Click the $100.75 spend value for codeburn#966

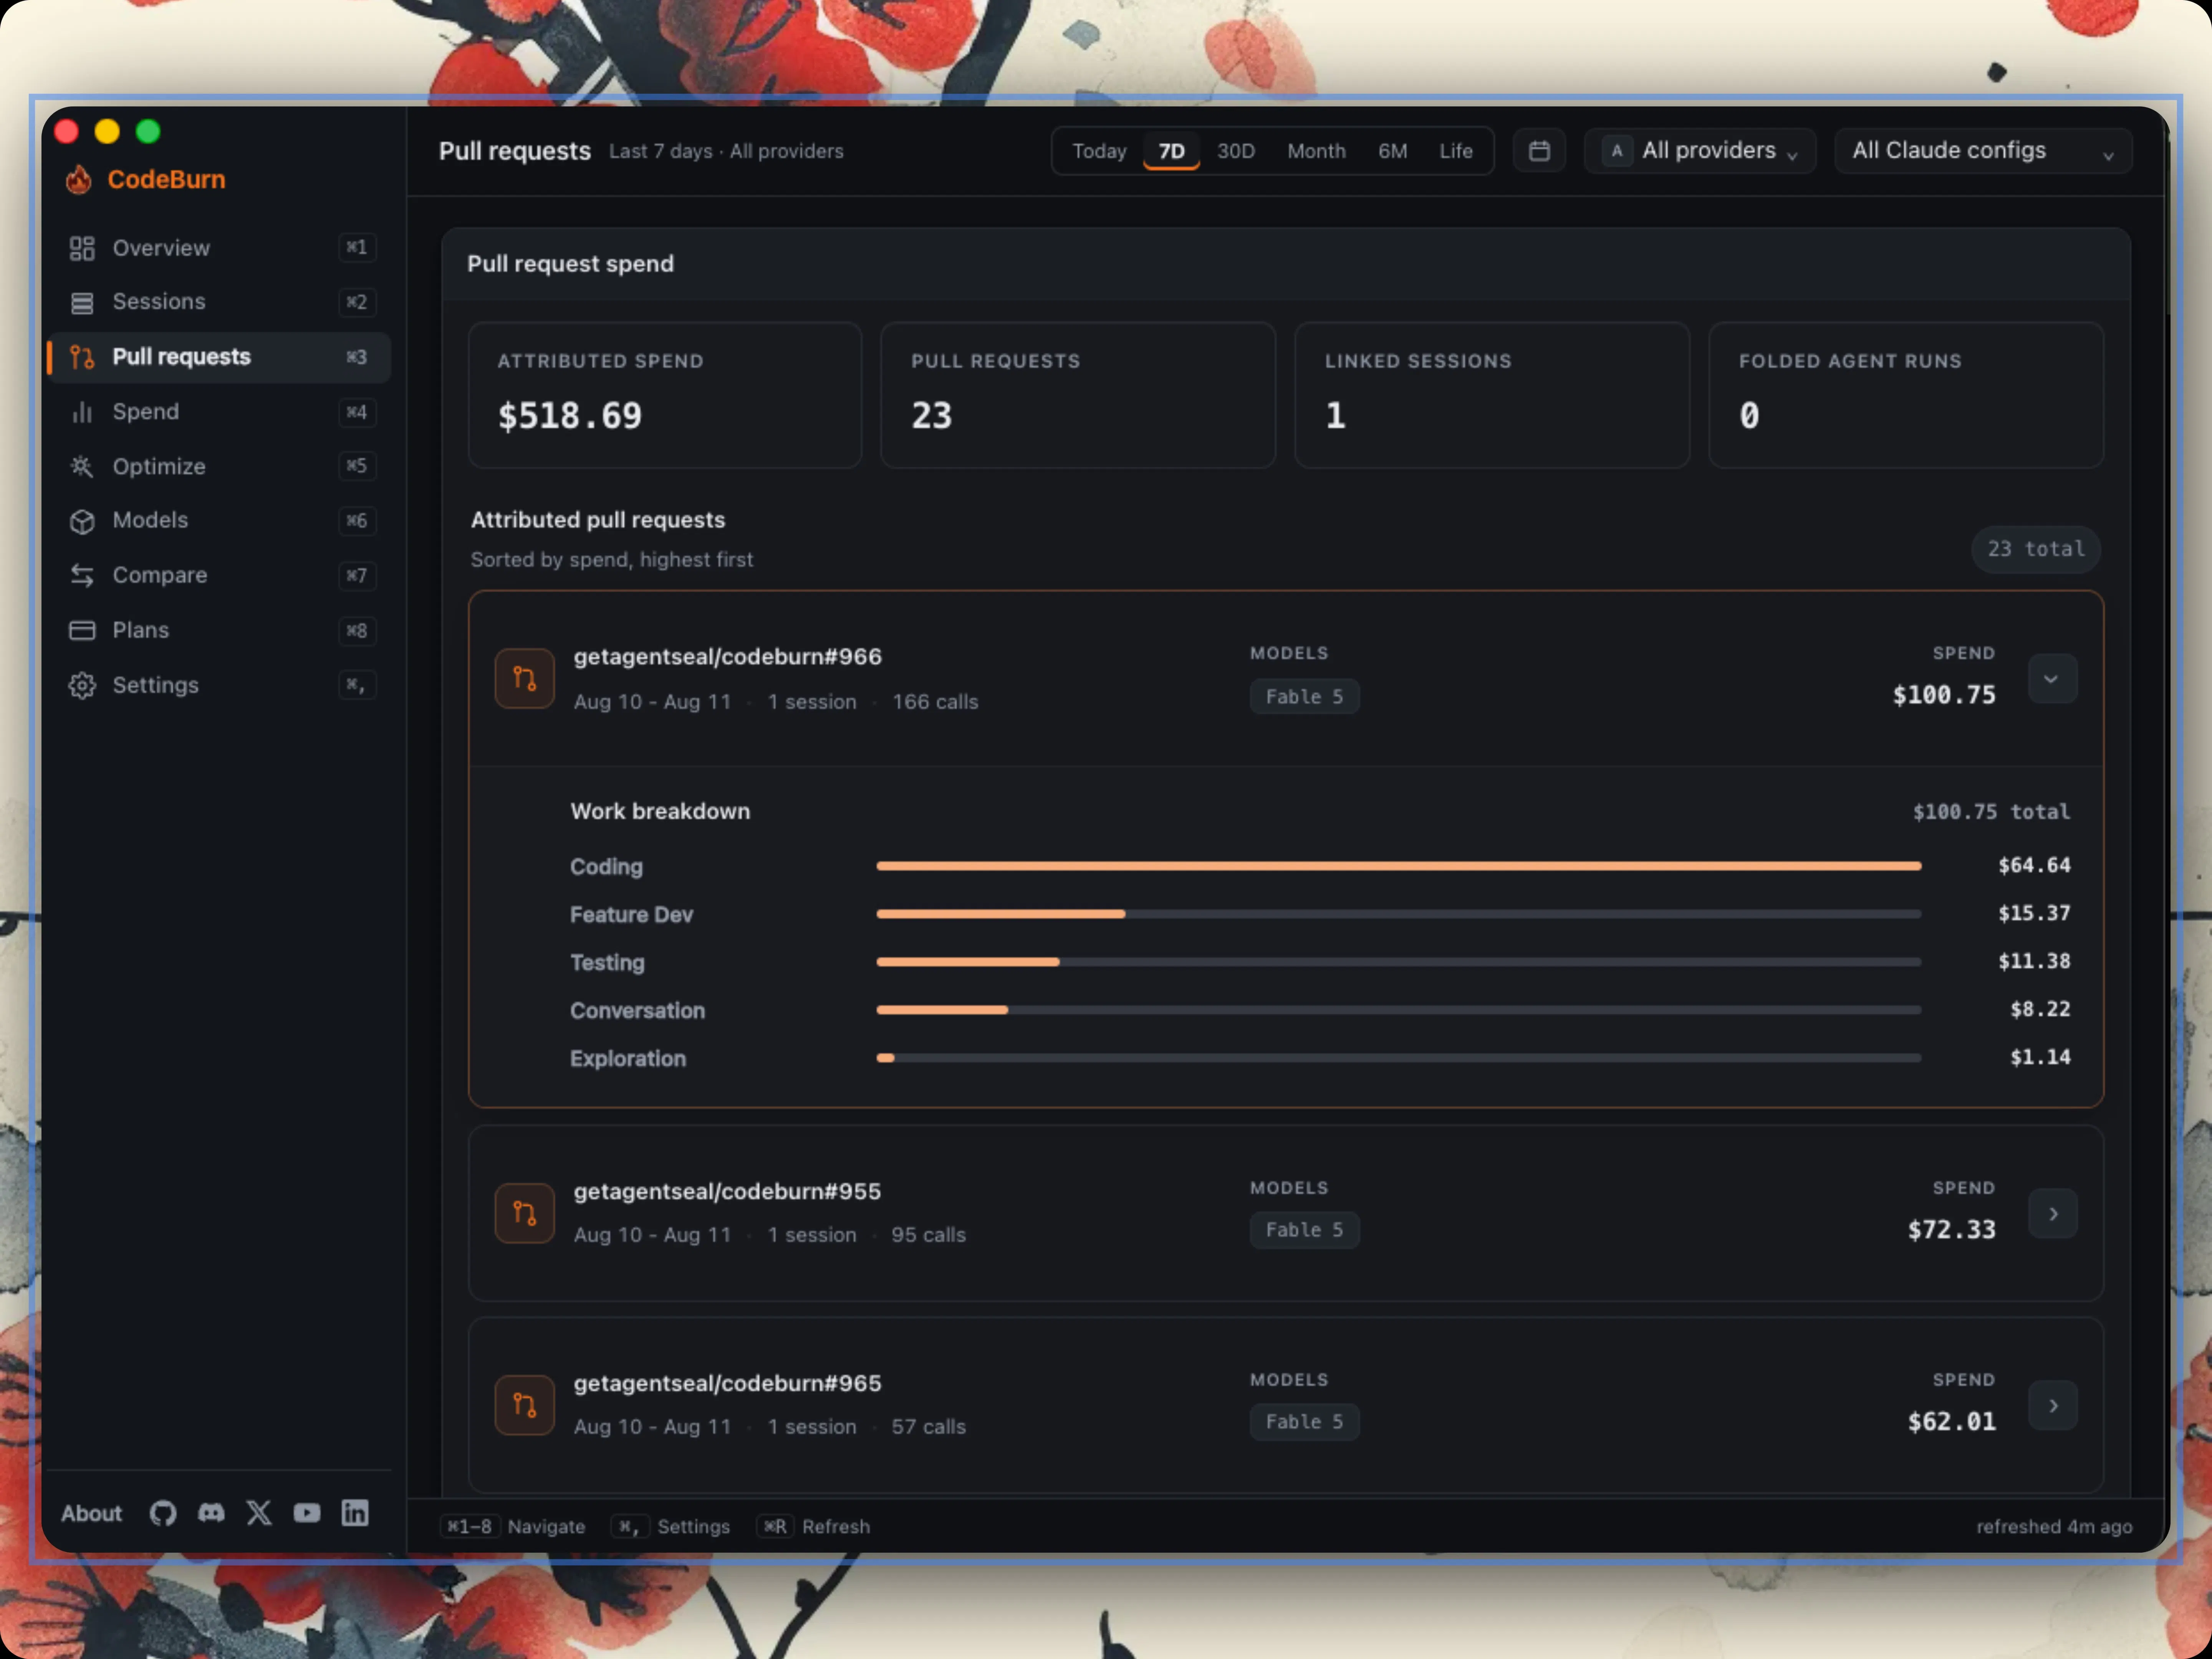click(x=1944, y=695)
